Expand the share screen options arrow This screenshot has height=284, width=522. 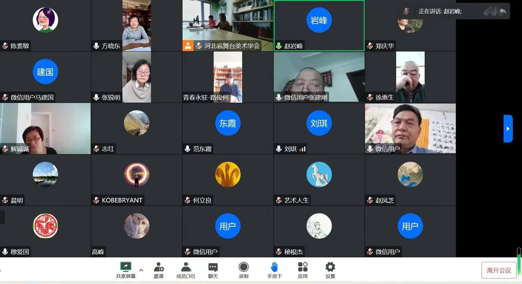141,270
